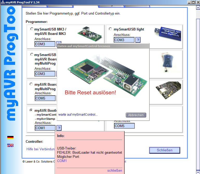This screenshot has width=200, height=174.
Task: Click the schließen link in the Info popup
Action: [115, 170]
